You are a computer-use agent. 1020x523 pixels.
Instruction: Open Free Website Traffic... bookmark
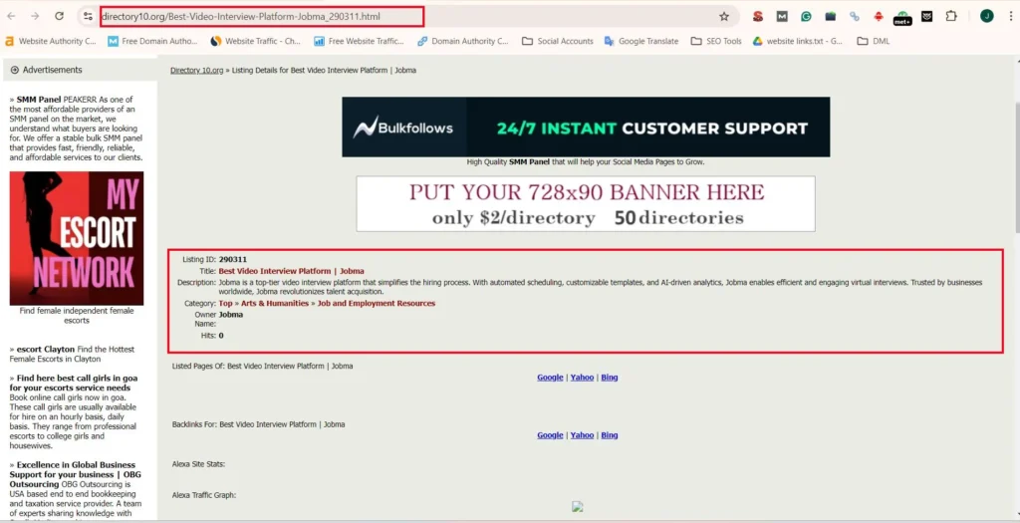(359, 41)
